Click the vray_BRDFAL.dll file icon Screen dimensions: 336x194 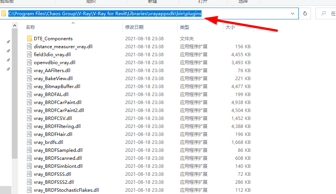tap(30, 94)
